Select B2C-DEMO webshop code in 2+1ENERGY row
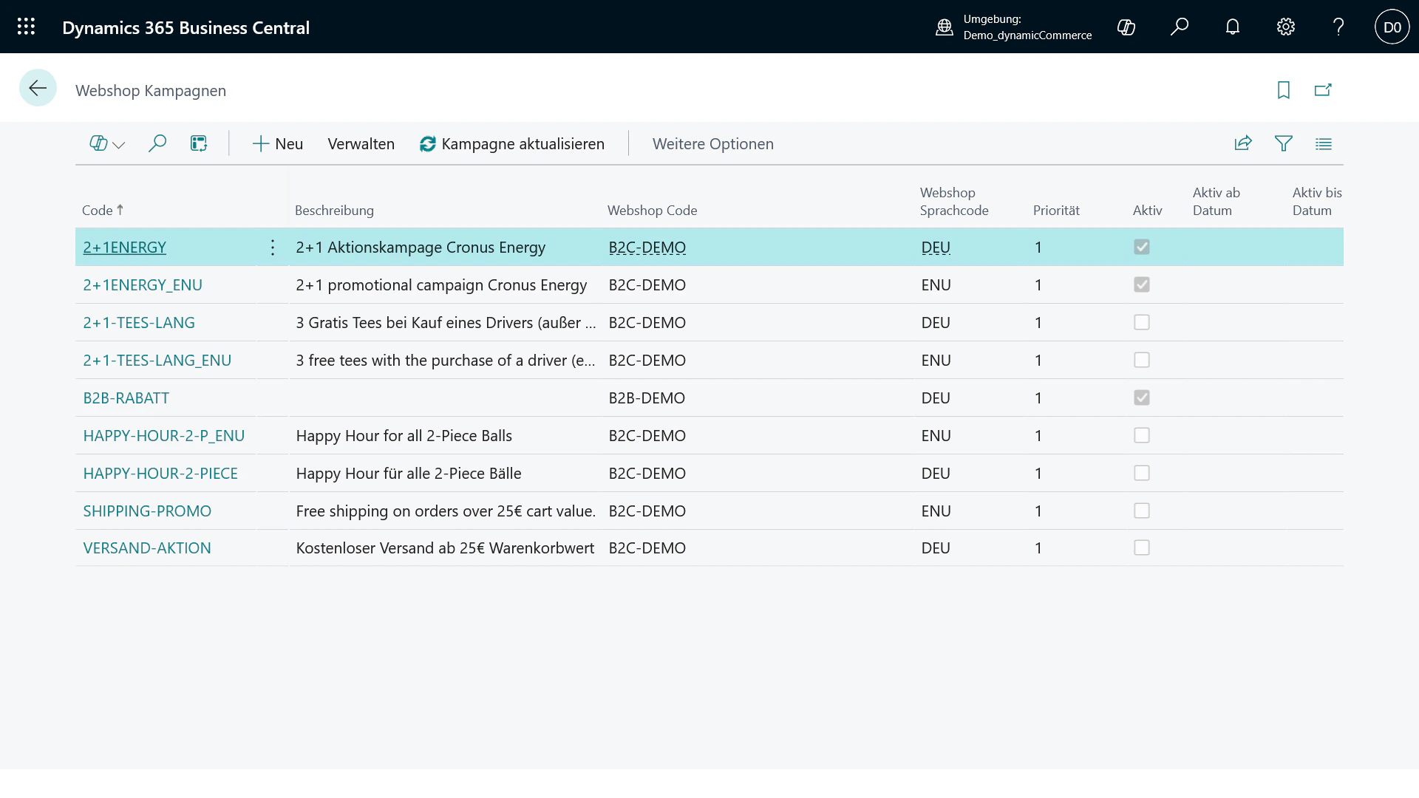This screenshot has width=1419, height=798. 647,248
